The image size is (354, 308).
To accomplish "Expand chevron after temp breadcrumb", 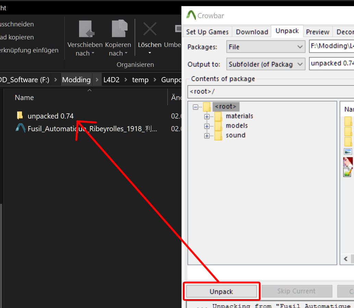I will pos(155,79).
